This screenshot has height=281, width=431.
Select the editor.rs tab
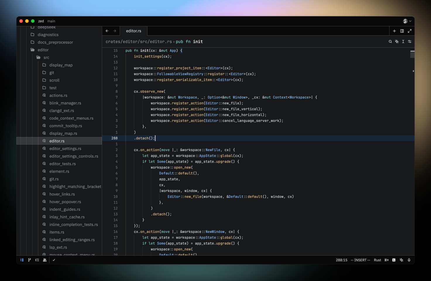134,31
